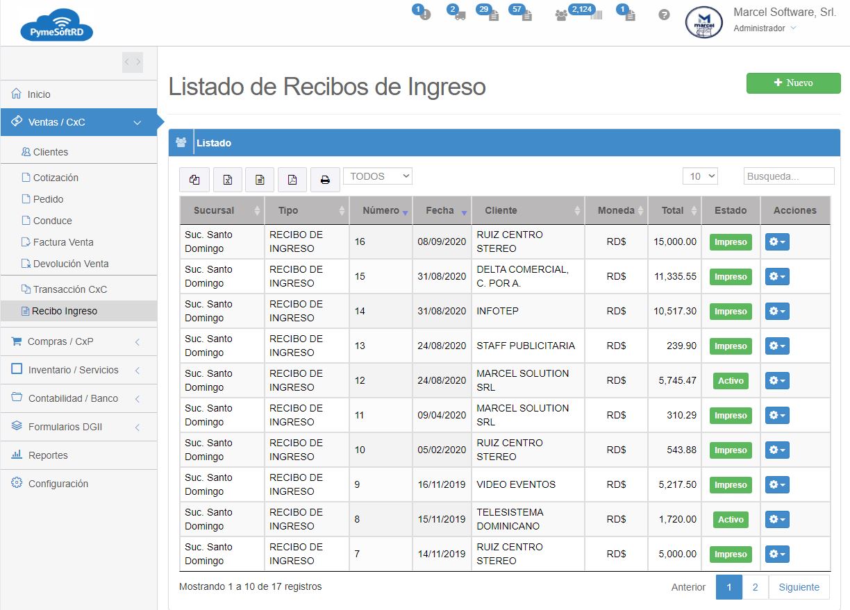Open the TODOS filter dropdown
Screen dimensions: 850x610
point(377,176)
